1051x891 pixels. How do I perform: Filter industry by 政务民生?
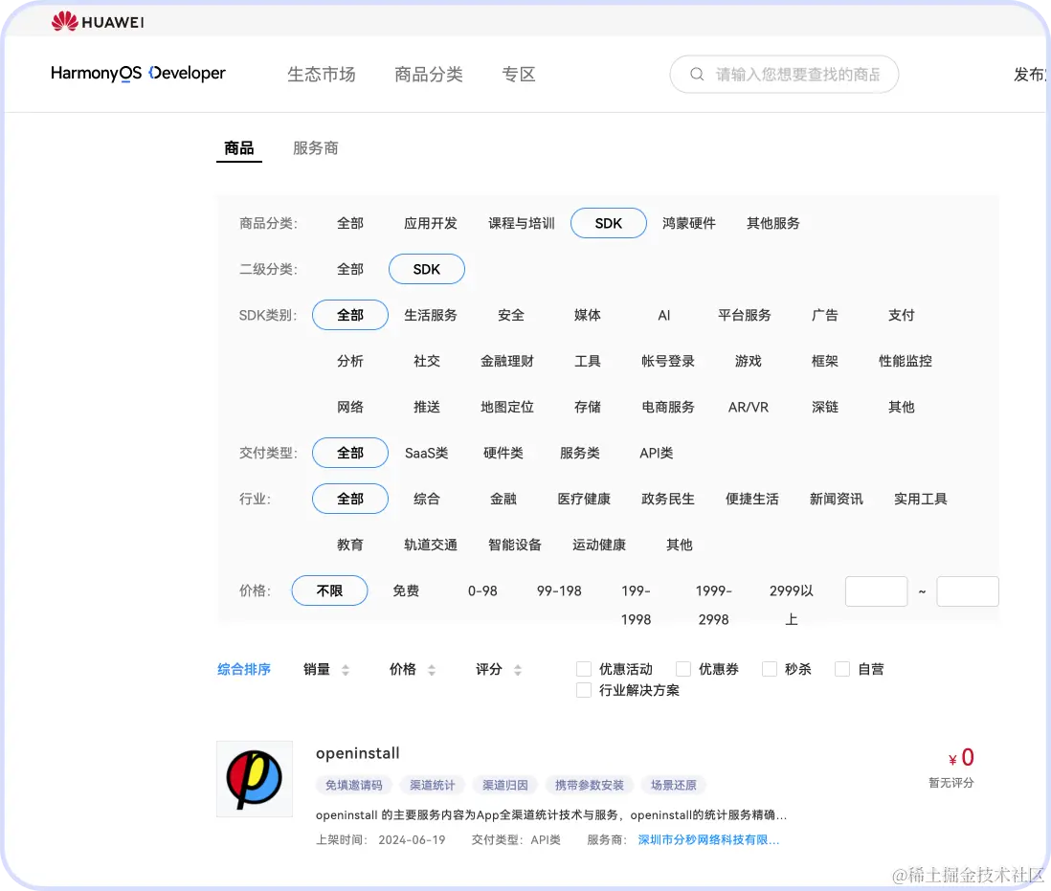(x=668, y=500)
